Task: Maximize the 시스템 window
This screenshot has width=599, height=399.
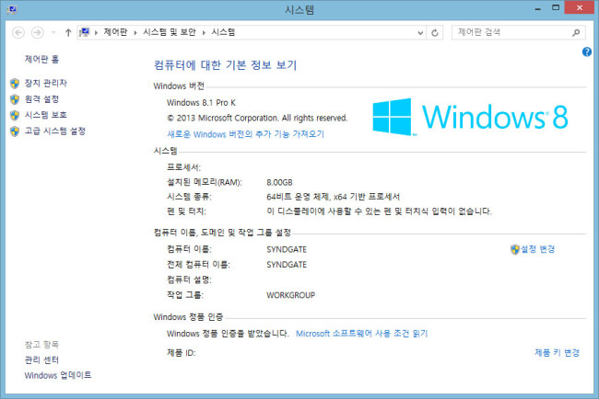Action: click(556, 7)
